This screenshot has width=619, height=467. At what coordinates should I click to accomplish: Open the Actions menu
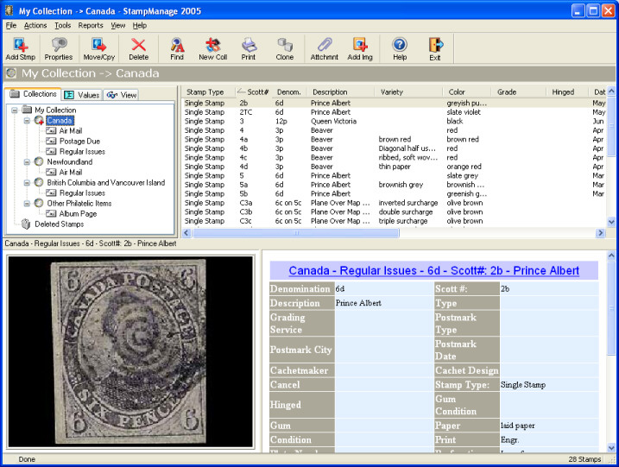(x=35, y=25)
